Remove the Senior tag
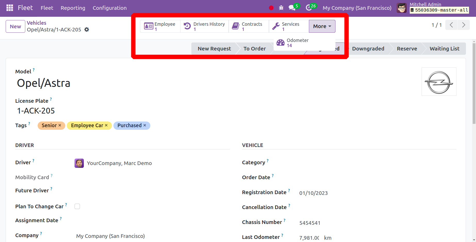 coord(60,125)
